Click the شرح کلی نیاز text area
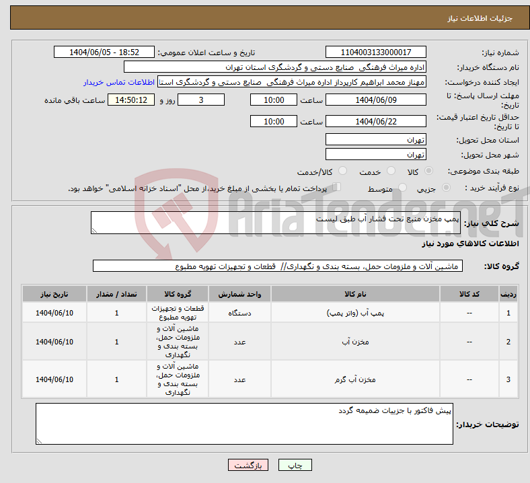 click(x=276, y=223)
